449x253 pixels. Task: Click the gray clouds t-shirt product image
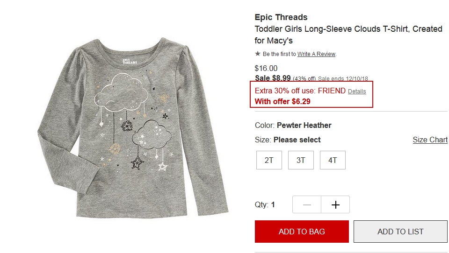pyautogui.click(x=133, y=127)
